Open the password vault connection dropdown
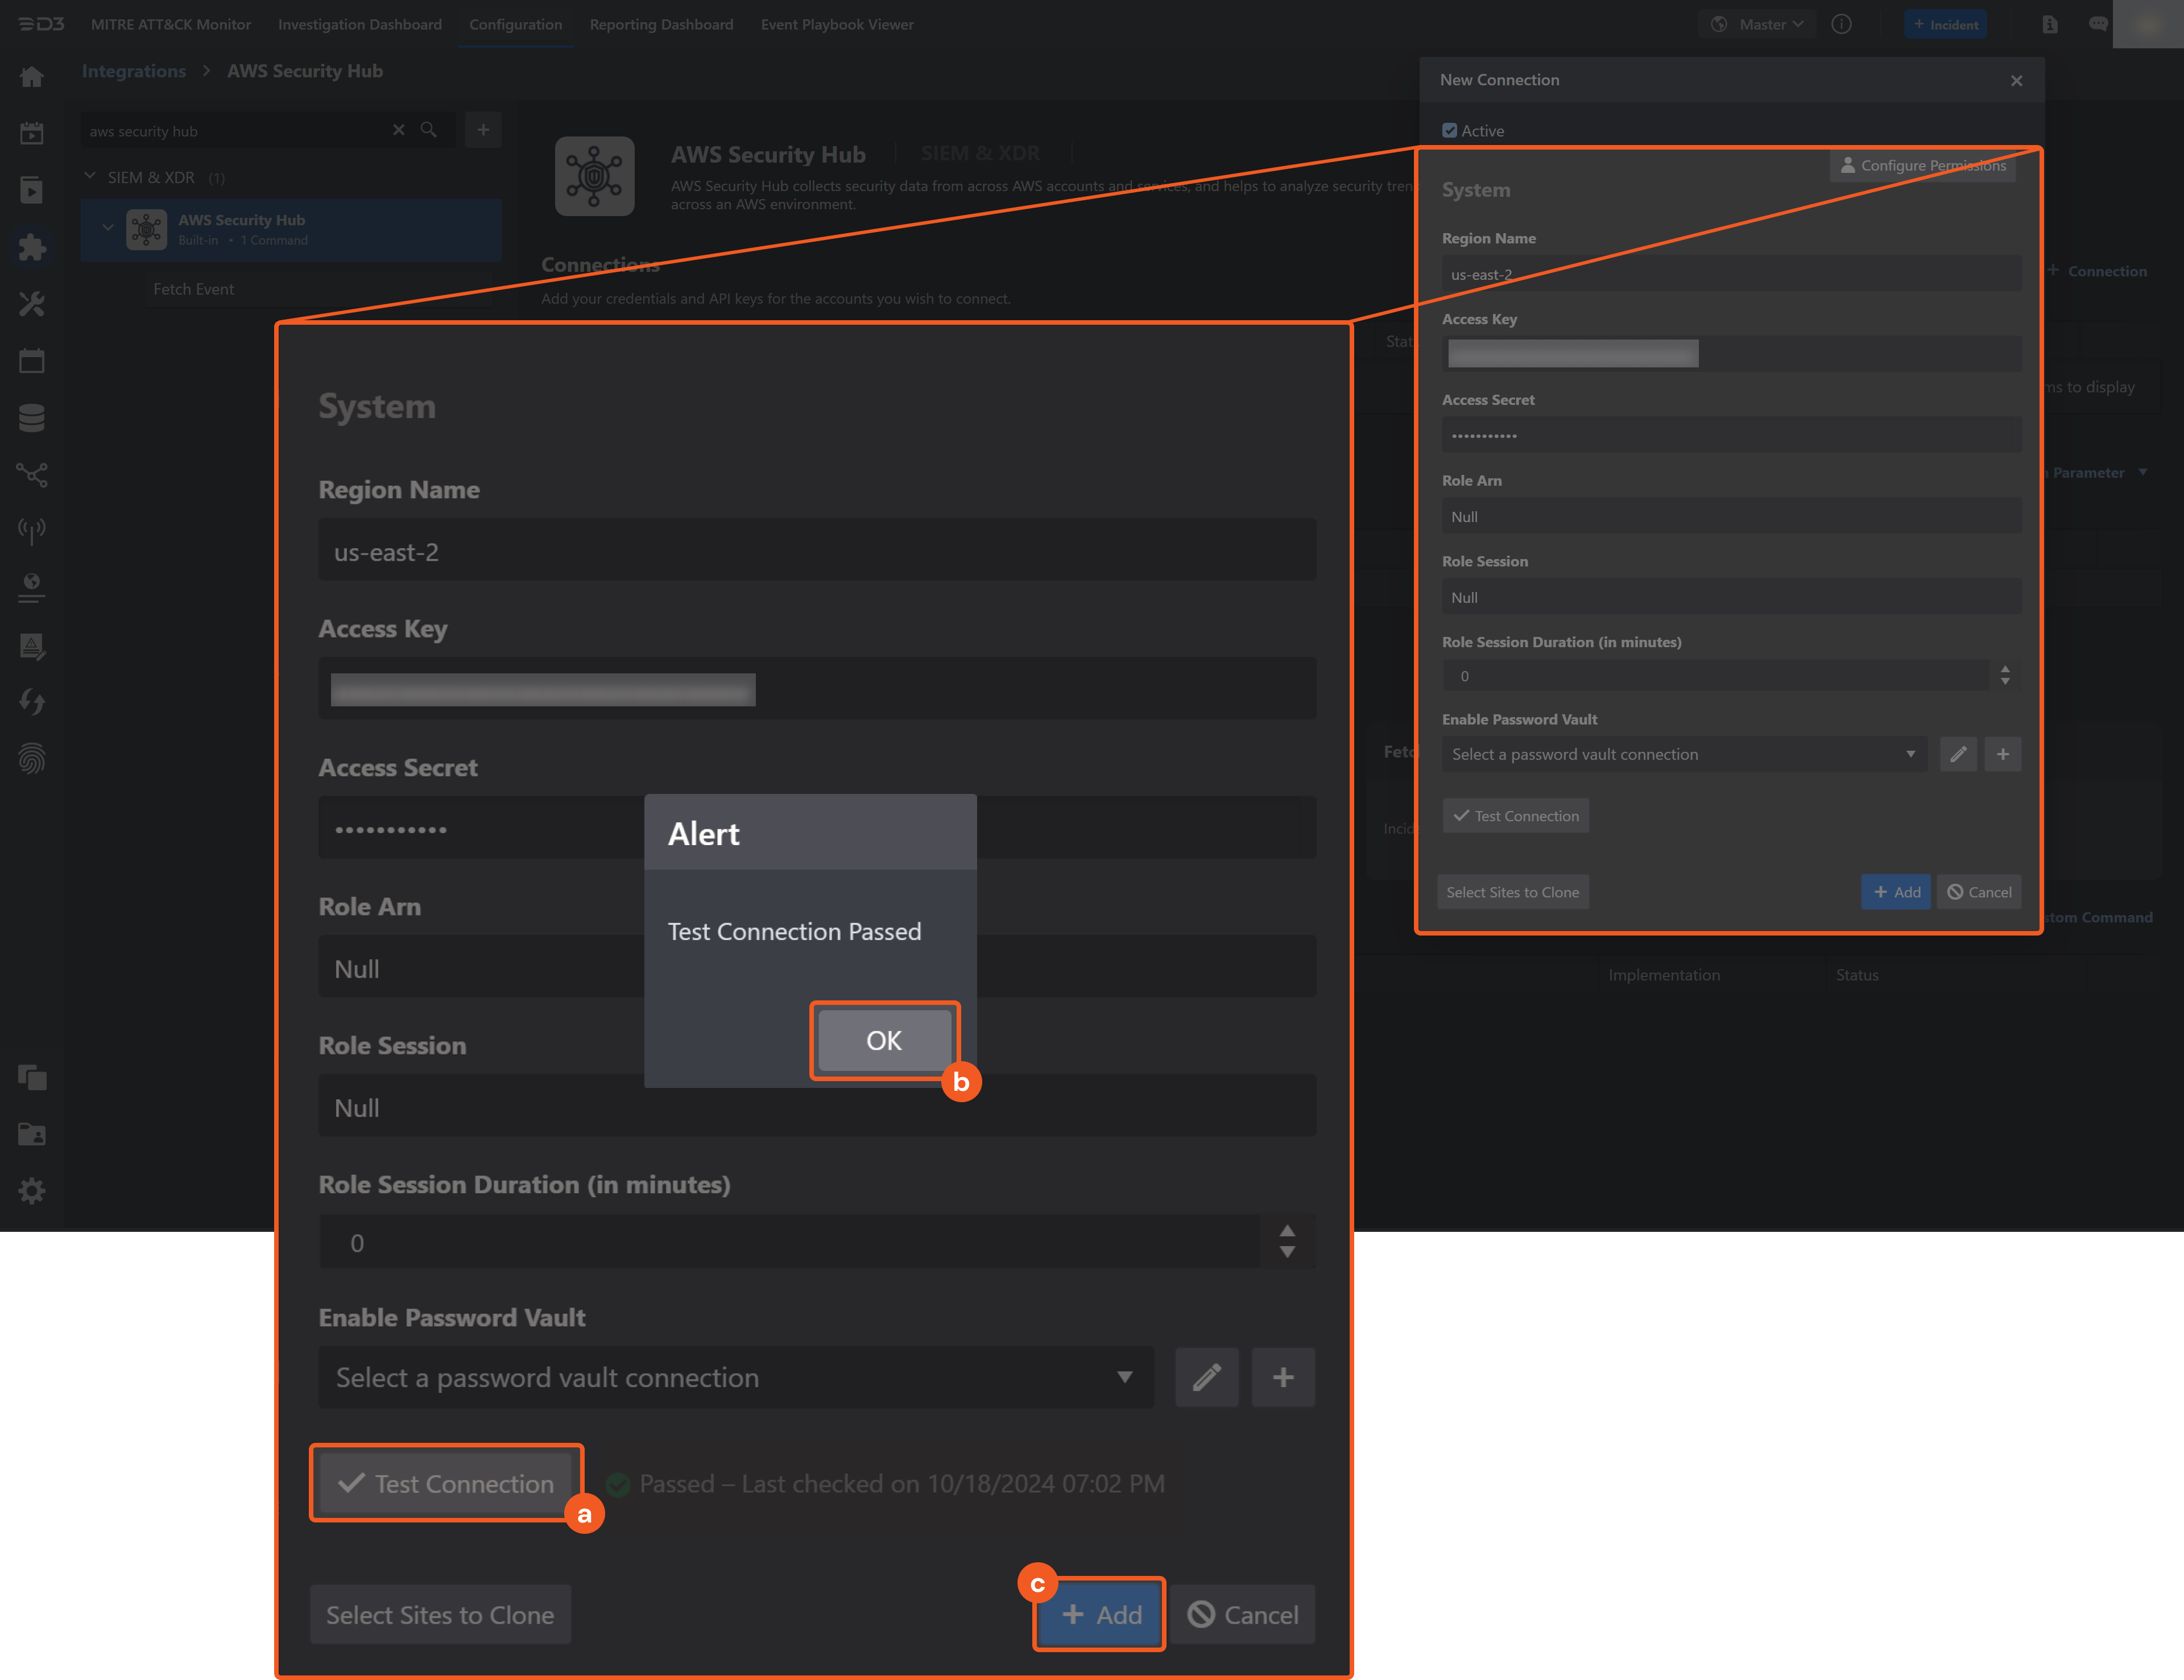 [735, 1377]
